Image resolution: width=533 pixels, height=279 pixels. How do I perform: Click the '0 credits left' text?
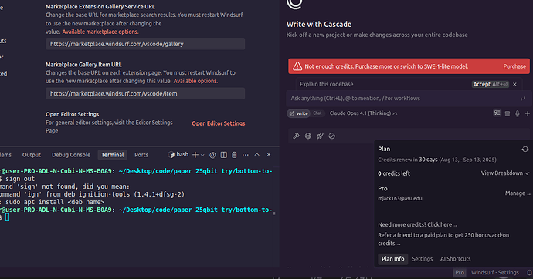(394, 173)
